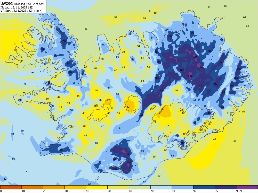Image resolution: width=258 pixels, height=193 pixels.
Task: Click the legend label '70'
Action: (152, 191)
